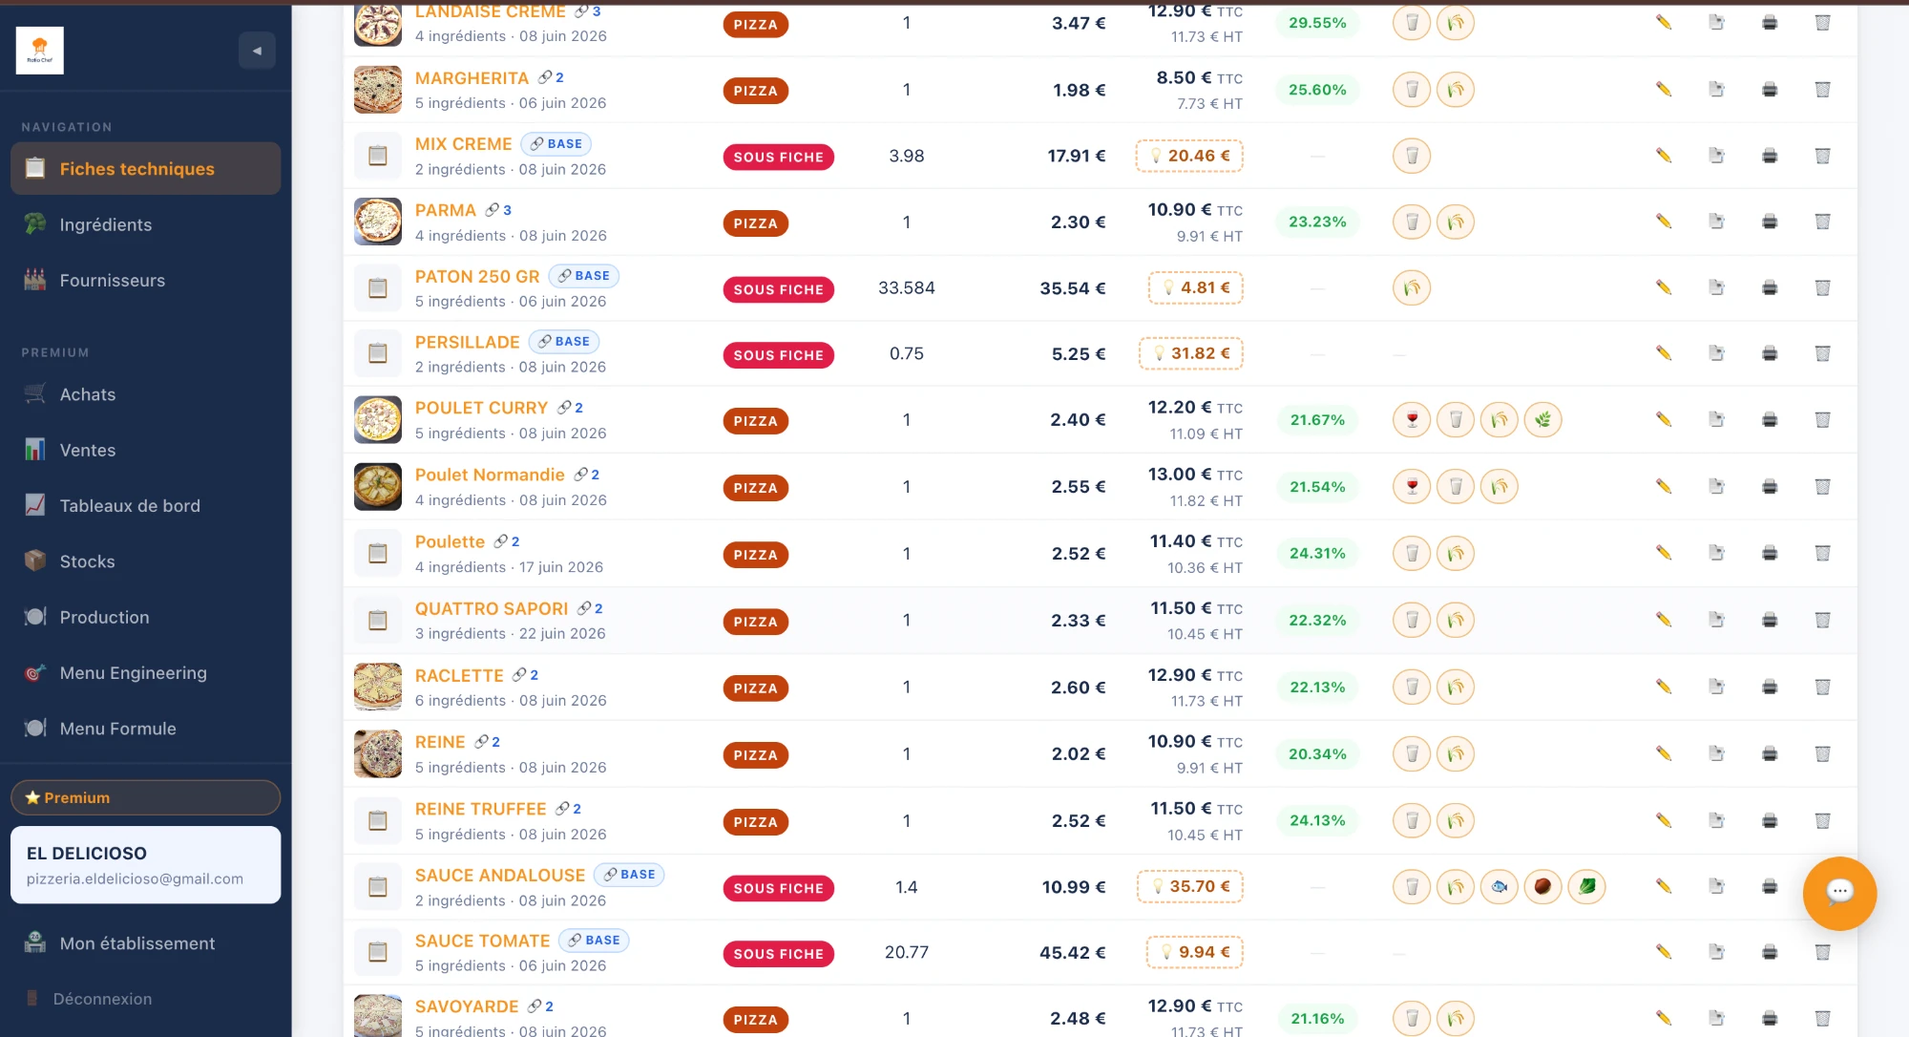Edit the Poulette recipe
This screenshot has width=1909, height=1037.
pyautogui.click(x=1664, y=553)
